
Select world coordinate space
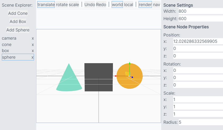point(117,4)
